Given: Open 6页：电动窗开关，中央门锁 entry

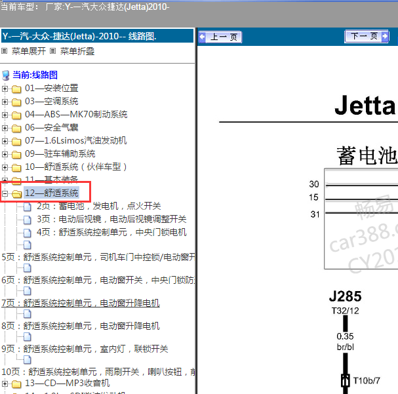Looking at the screenshot, I should tap(98, 280).
